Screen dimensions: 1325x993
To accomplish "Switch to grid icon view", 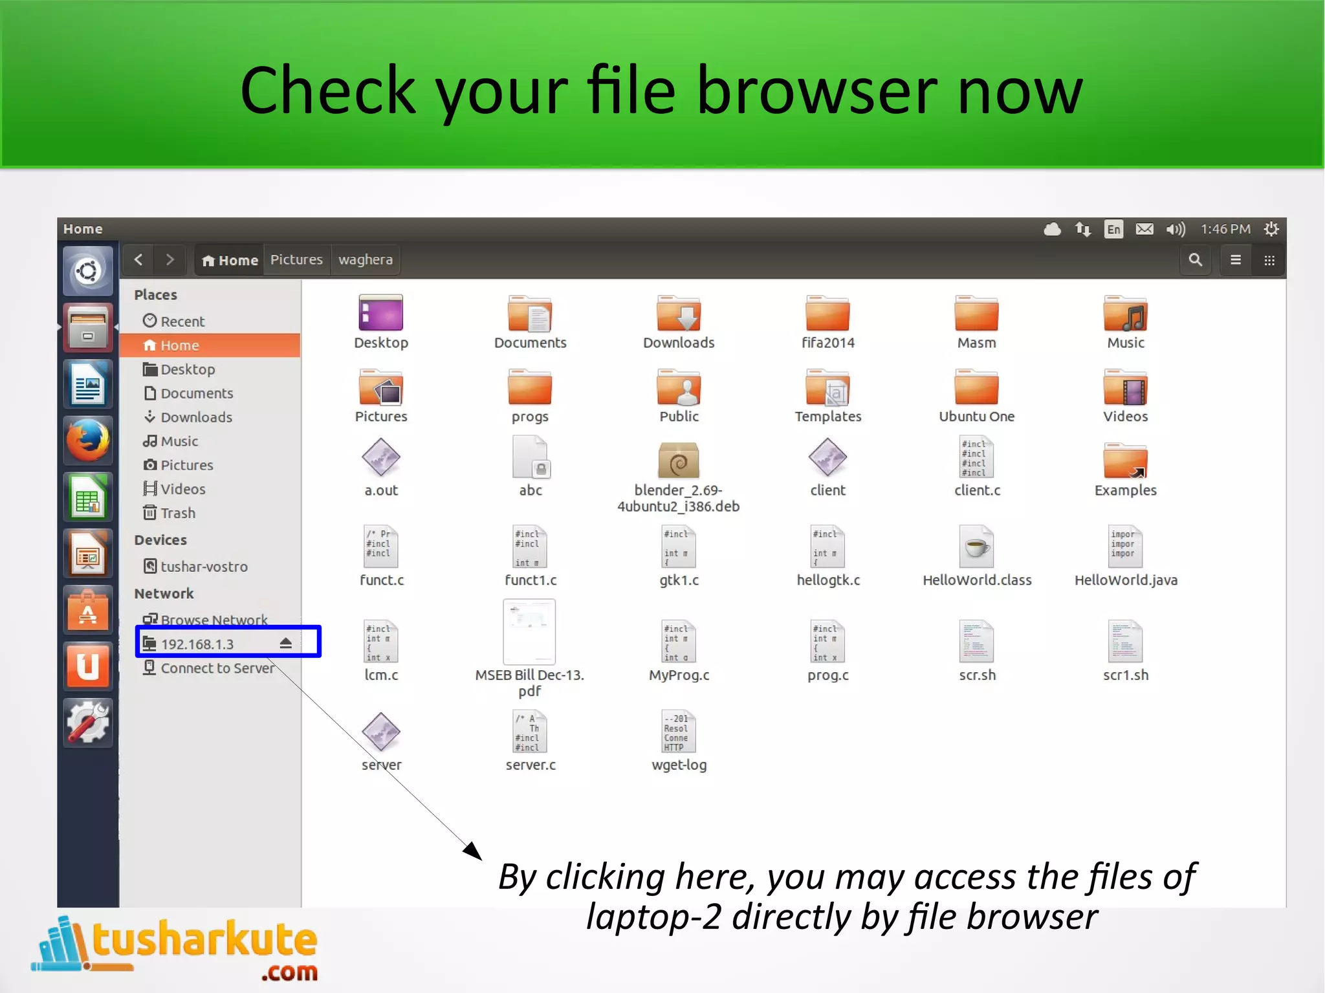I will pos(1269,260).
